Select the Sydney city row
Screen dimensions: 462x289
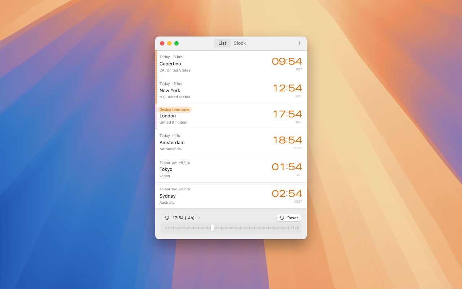(x=231, y=196)
